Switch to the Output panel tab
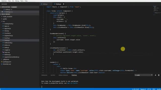Image resolution: width=161 pixels, height=90 pixels. coord(53,75)
